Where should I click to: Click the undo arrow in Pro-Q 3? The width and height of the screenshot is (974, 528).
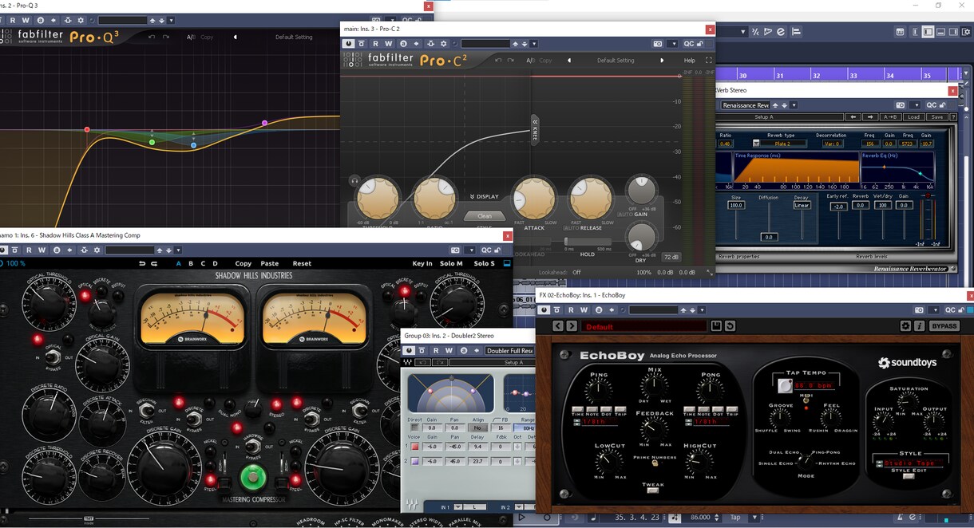[150, 37]
